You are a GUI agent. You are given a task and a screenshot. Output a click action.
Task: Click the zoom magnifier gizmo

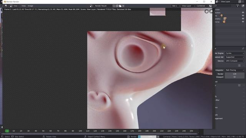pos(211,11)
